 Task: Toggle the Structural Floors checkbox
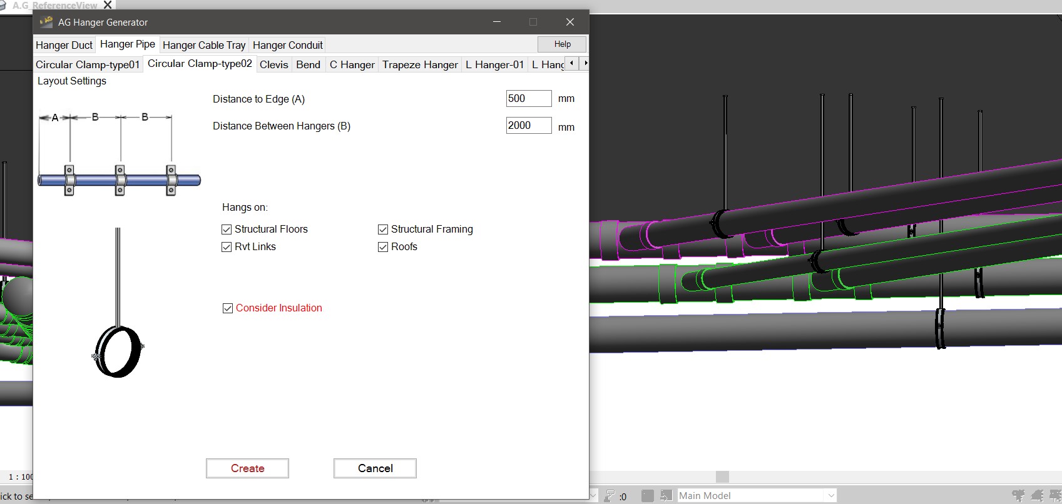pyautogui.click(x=227, y=229)
